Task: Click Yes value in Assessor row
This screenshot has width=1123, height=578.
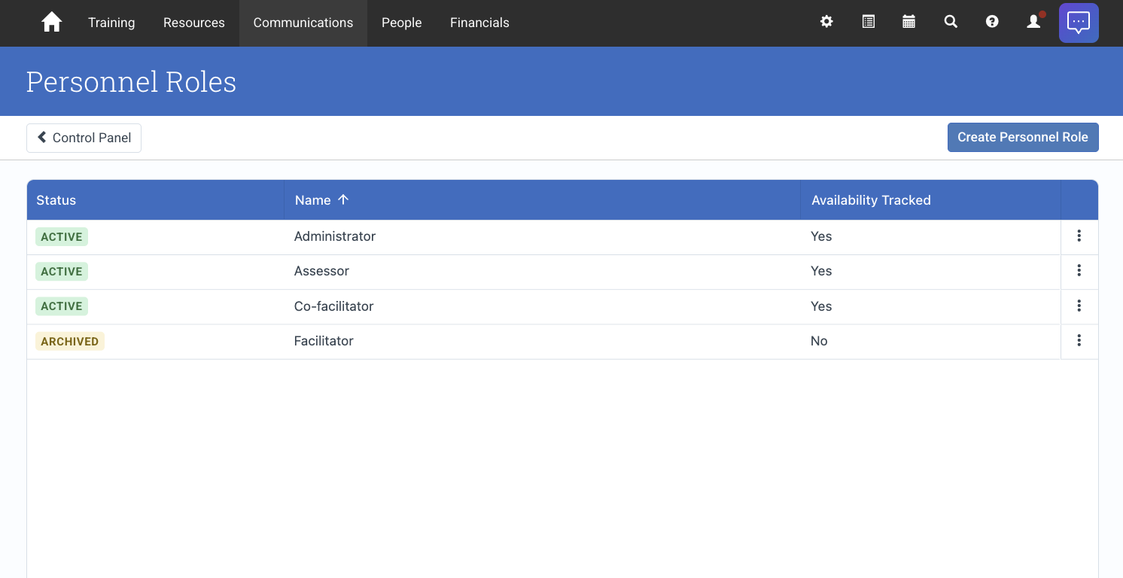Action: coord(821,271)
